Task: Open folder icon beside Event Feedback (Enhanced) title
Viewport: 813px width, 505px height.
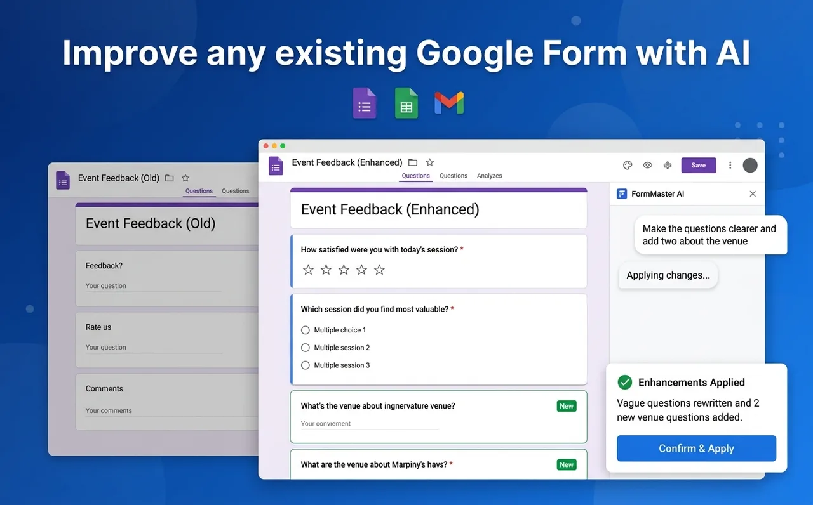Action: (x=413, y=162)
